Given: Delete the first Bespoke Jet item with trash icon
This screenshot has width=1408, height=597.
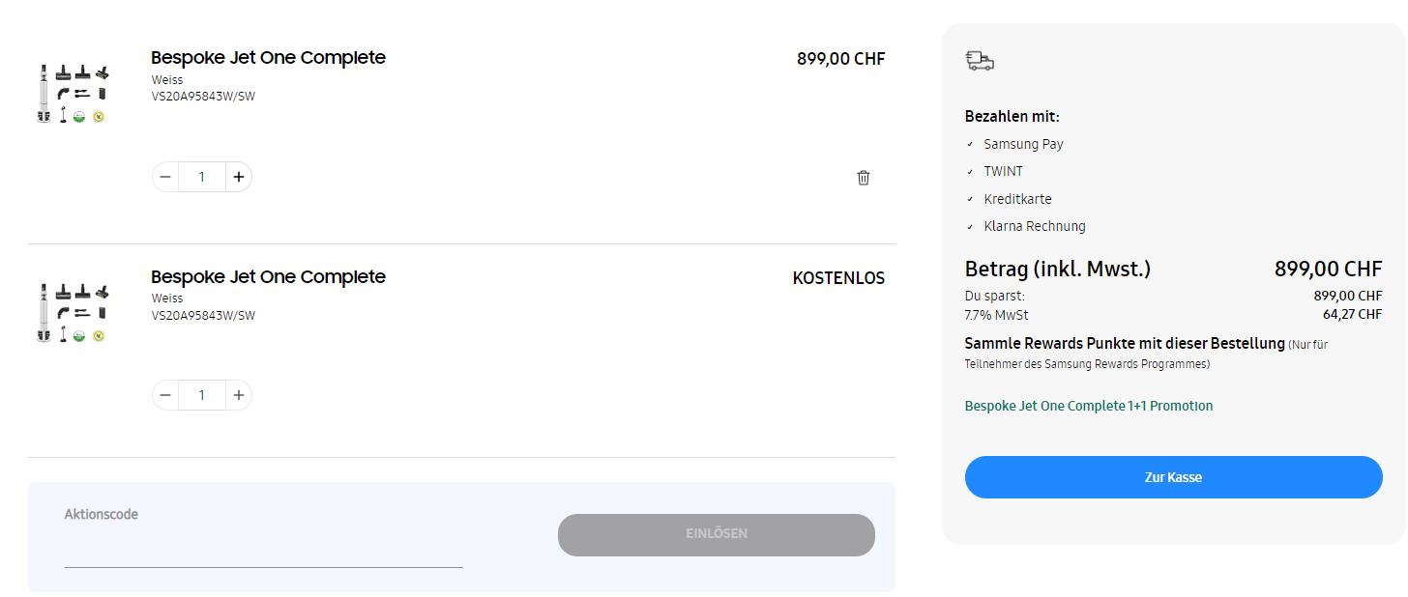Looking at the screenshot, I should click(x=864, y=178).
